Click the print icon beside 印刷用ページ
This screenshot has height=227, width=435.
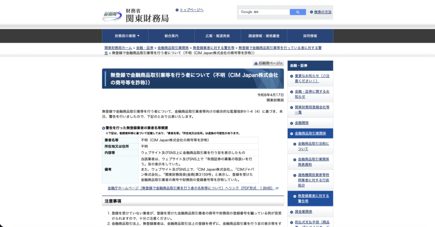256,63
